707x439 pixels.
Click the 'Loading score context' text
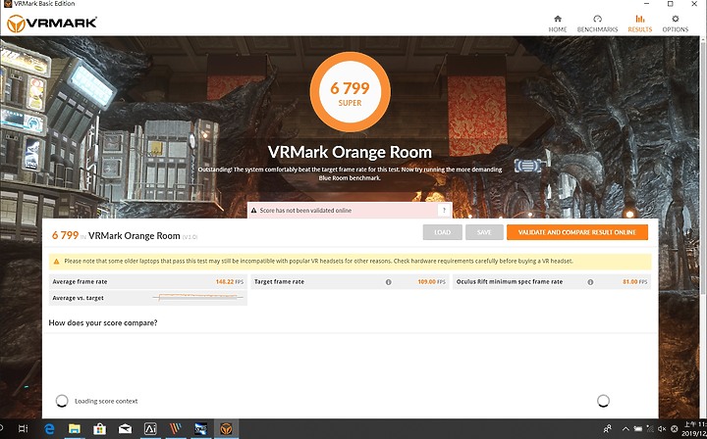click(x=106, y=401)
